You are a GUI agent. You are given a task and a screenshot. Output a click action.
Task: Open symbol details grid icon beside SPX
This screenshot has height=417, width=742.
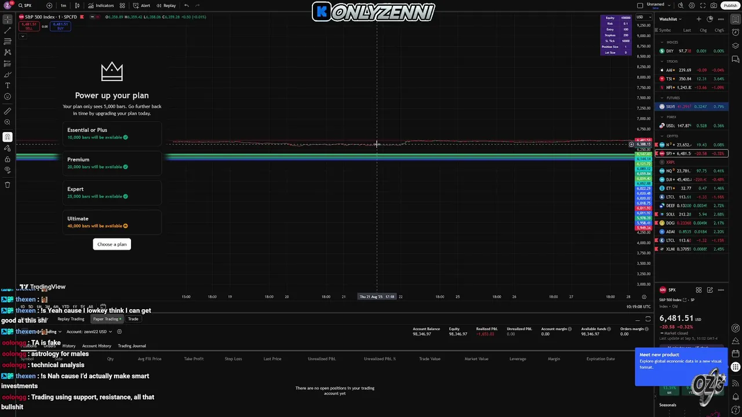click(x=699, y=290)
